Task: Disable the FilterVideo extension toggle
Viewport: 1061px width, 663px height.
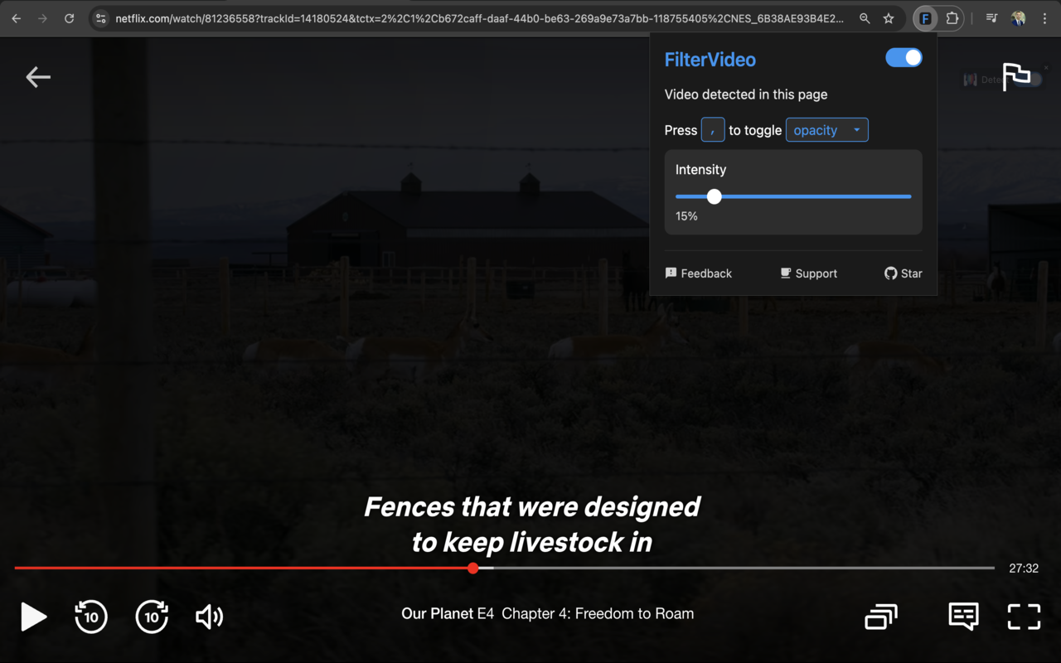Action: tap(903, 57)
